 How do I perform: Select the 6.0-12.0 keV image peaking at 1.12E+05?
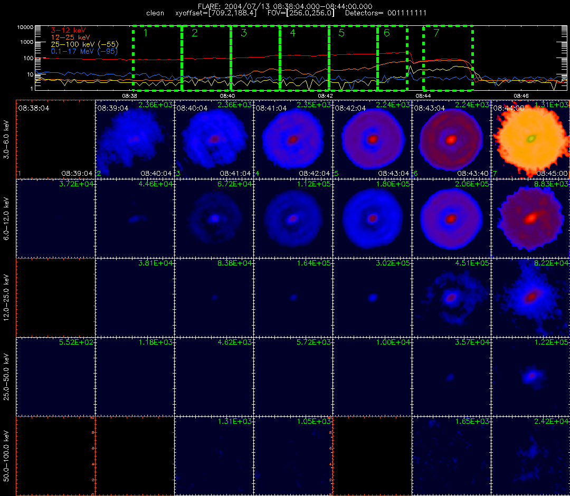pyautogui.click(x=293, y=218)
